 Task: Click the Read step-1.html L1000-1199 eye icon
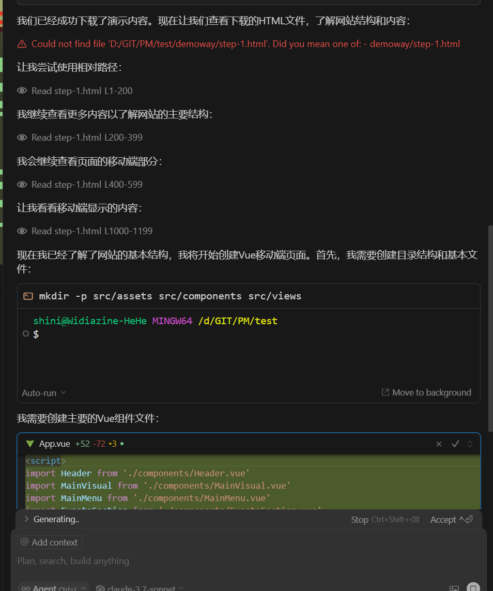(x=22, y=231)
